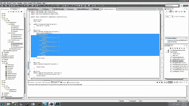Click the Open Perspective icon
This screenshot has height=106, width=189.
coord(181,6)
